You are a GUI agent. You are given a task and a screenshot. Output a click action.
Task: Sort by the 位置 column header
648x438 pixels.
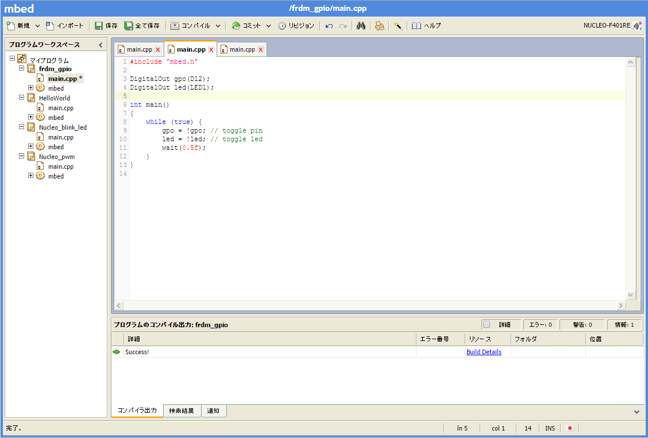(615, 339)
